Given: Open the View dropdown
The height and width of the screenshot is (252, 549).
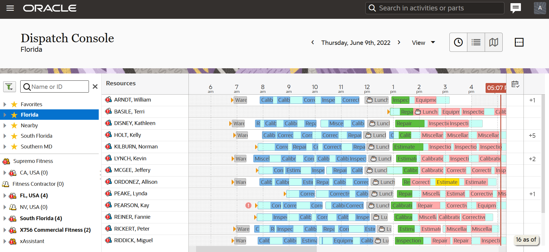Looking at the screenshot, I should pos(424,43).
